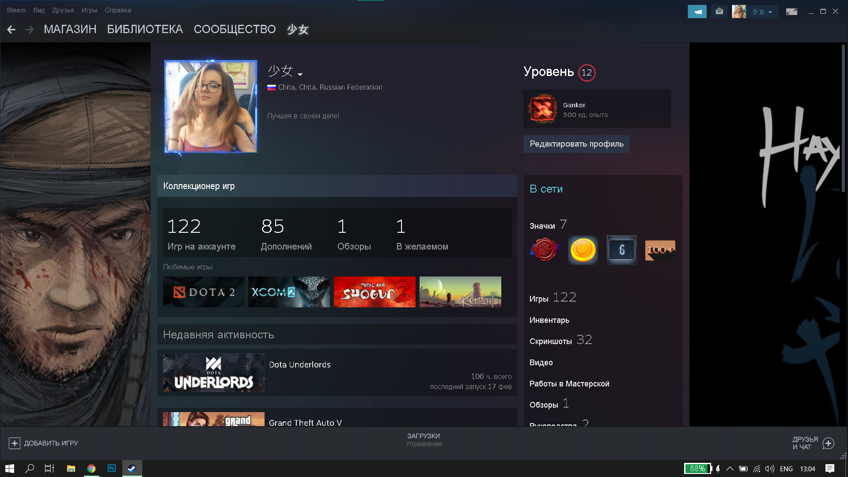Click the Steam taskbar icon
848x477 pixels.
pos(132,469)
